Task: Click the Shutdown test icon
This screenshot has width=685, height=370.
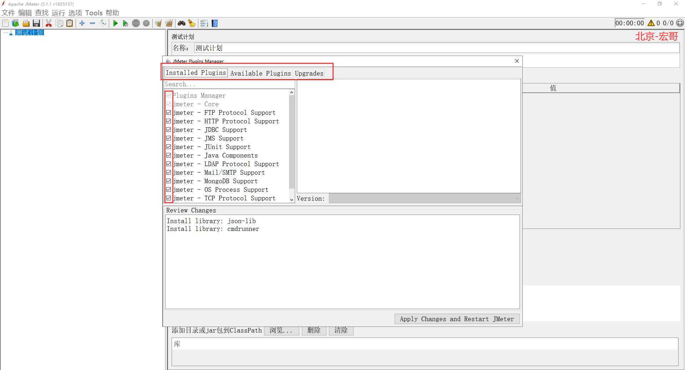Action: coord(146,23)
